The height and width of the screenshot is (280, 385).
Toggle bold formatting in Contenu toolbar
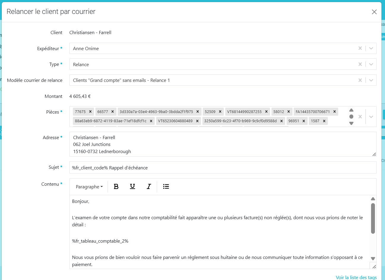116,187
